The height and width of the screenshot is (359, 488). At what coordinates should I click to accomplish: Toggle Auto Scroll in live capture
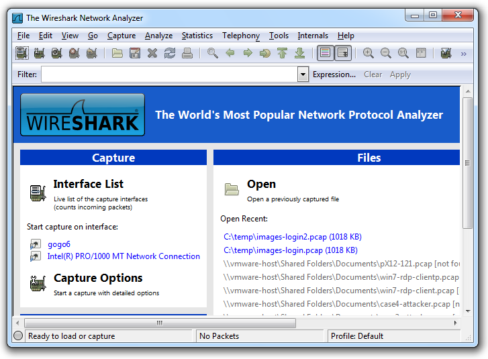tap(343, 53)
